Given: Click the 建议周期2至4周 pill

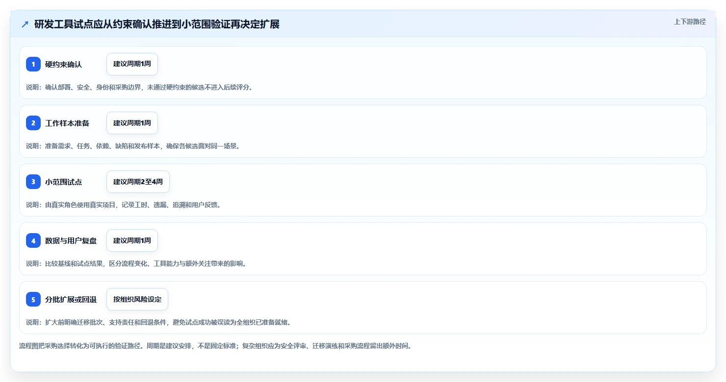Looking at the screenshot, I should pyautogui.click(x=138, y=182).
